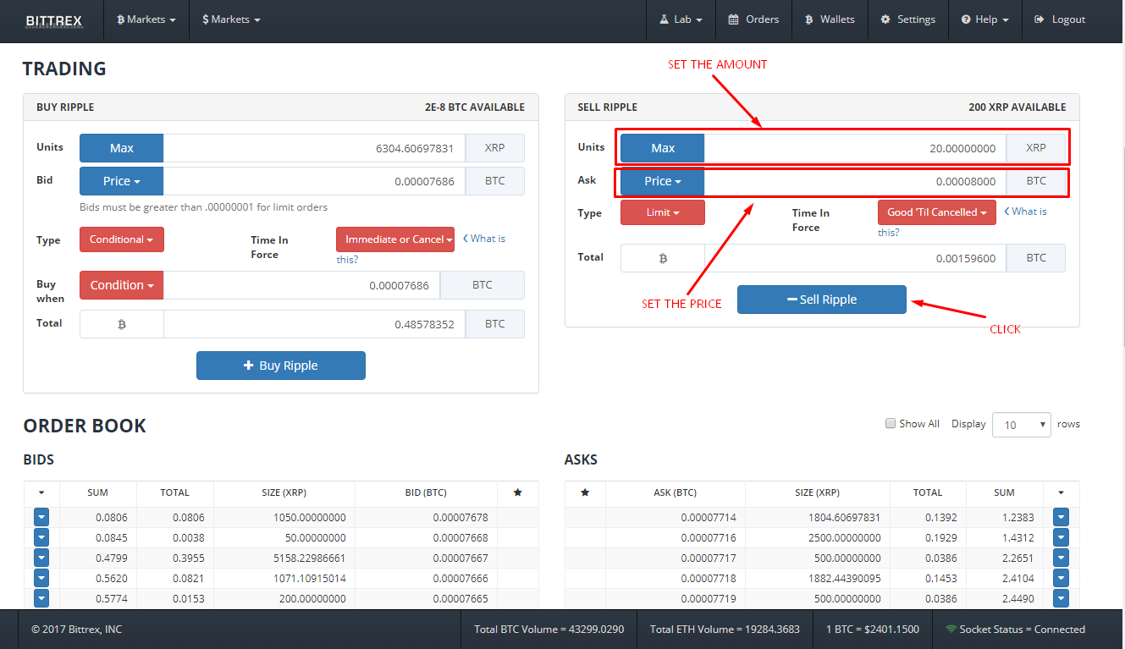Image resolution: width=1125 pixels, height=649 pixels.
Task: Click bitcoin icon in buy Total row
Action: coord(122,324)
